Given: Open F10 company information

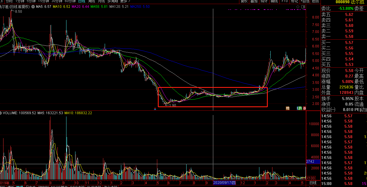Looking at the screenshot, I should 285,1.
